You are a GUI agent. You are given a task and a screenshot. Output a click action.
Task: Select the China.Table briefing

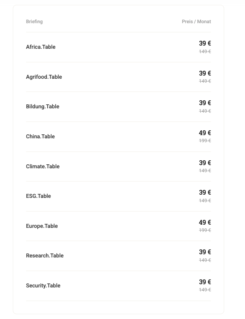[118, 137]
